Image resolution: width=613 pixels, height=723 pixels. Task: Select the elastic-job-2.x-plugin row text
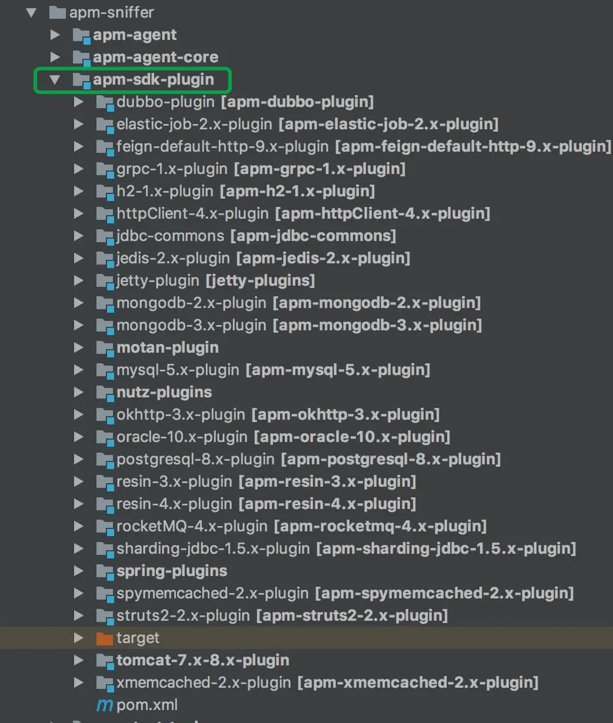point(308,124)
